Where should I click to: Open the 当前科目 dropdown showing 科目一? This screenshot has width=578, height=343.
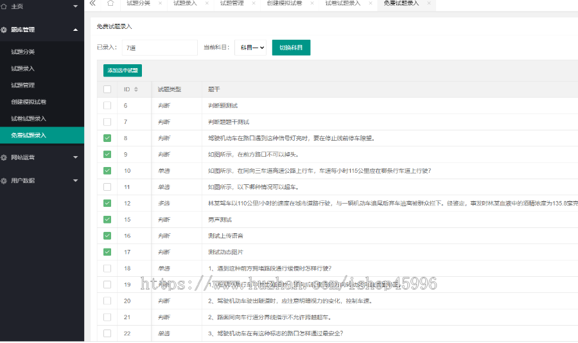click(x=250, y=48)
